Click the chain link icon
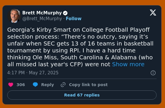Image resolution: width=165 pixels, height=108 pixels. coord(63,85)
